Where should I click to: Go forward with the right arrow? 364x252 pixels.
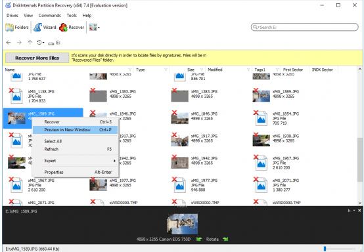tap(19, 43)
